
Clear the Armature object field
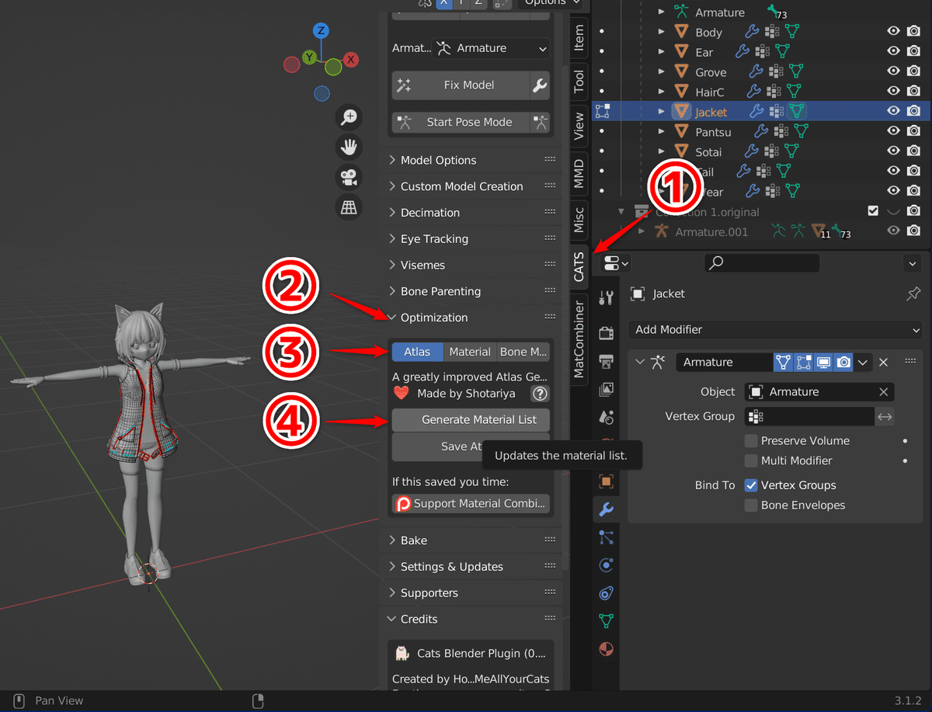click(883, 392)
